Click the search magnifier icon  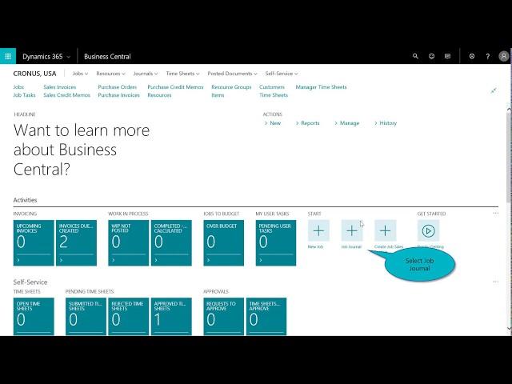(x=415, y=56)
